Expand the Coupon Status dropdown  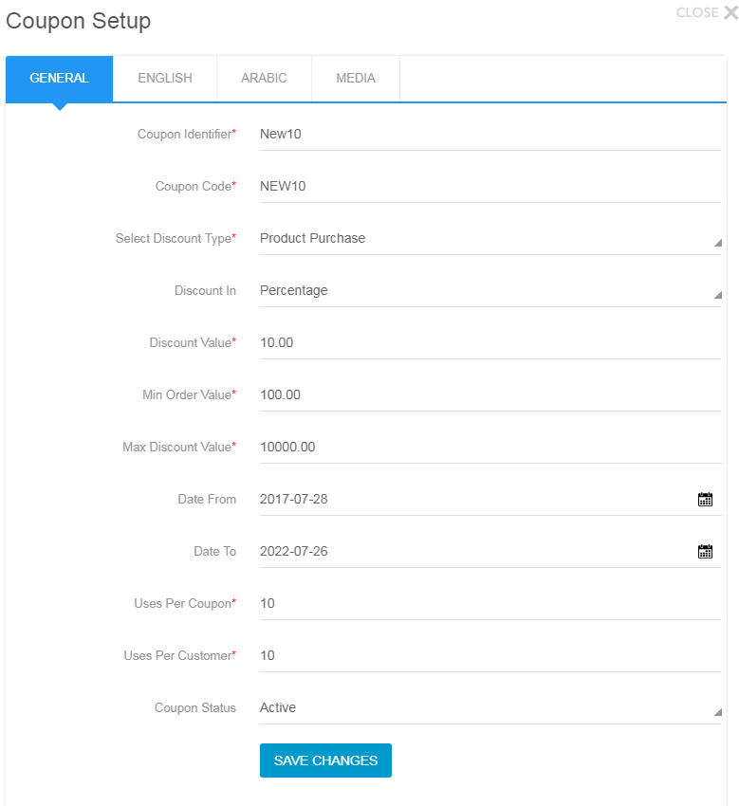(490, 707)
